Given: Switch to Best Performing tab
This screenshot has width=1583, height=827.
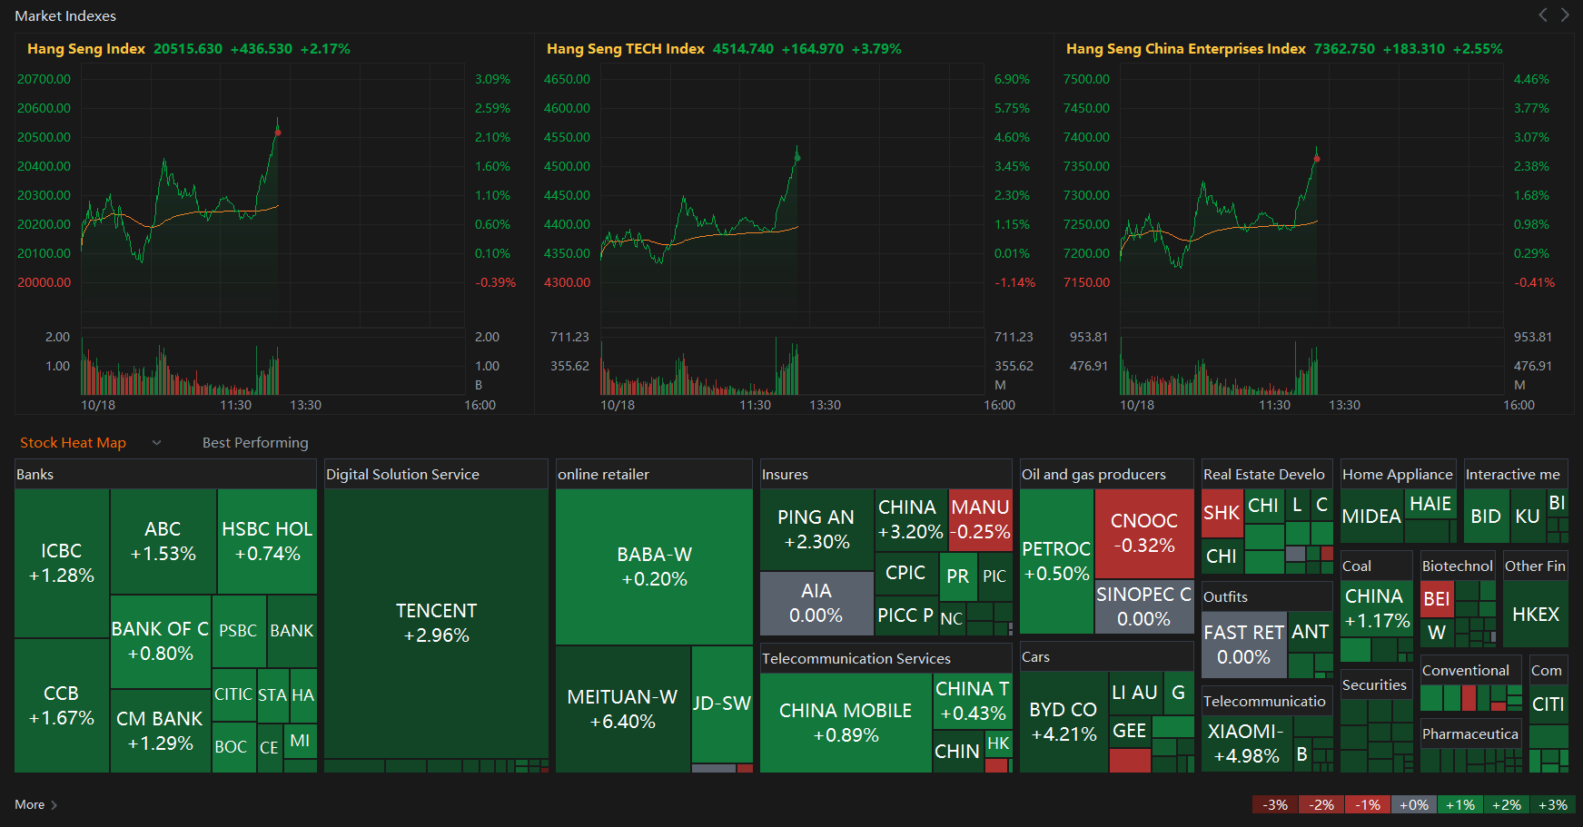Looking at the screenshot, I should pos(255,443).
